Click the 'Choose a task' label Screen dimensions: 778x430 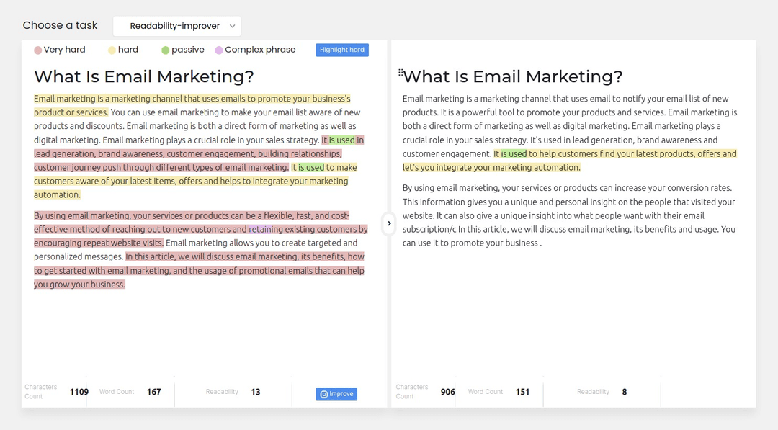[60, 25]
